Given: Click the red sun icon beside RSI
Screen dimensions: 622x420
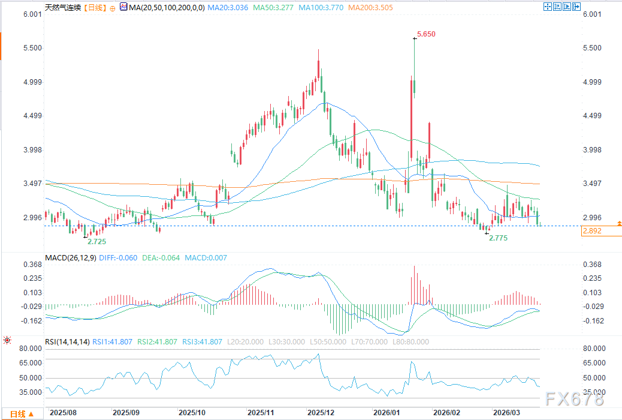Looking at the screenshot, I should [7, 341].
